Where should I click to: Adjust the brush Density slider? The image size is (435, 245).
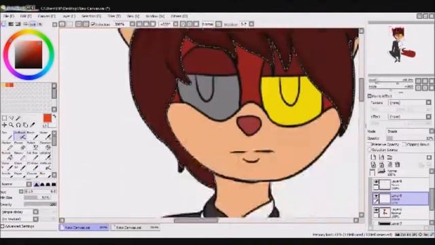[40, 204]
